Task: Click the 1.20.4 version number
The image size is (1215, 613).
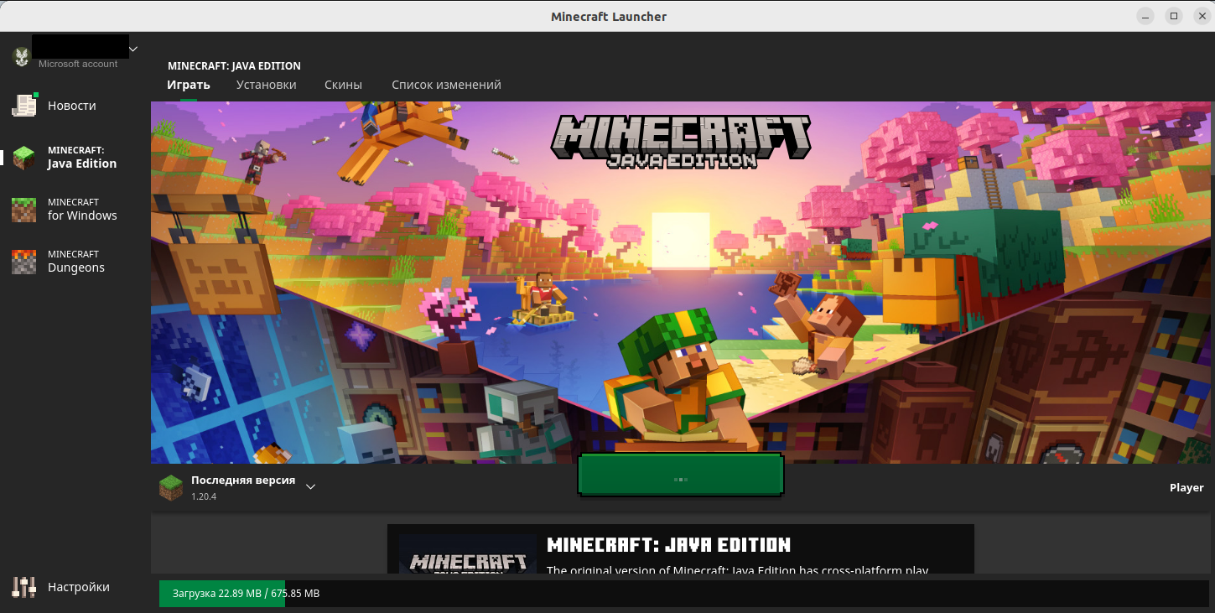Action: point(204,496)
